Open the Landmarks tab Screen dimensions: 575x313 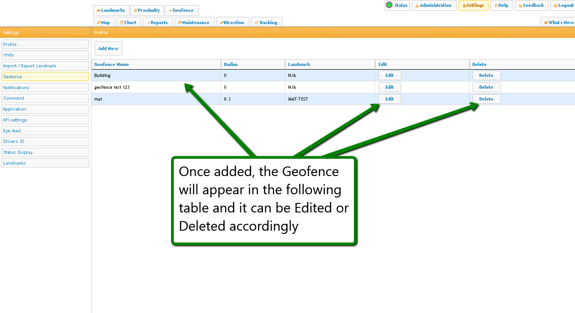(x=111, y=10)
